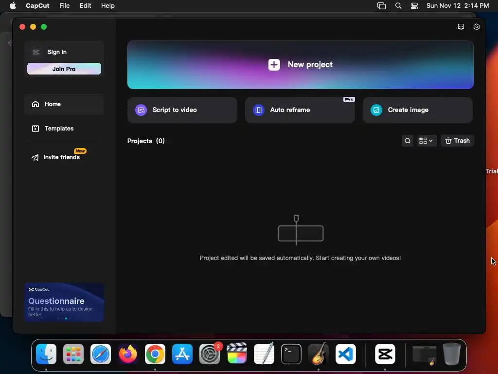Open Launchpad from the Dock

tap(73, 354)
